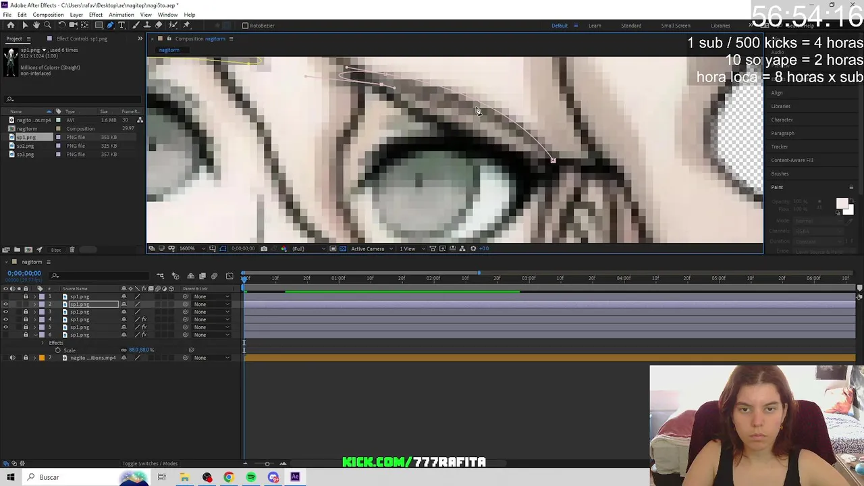
Task: Select the Pen tool
Action: 110,25
